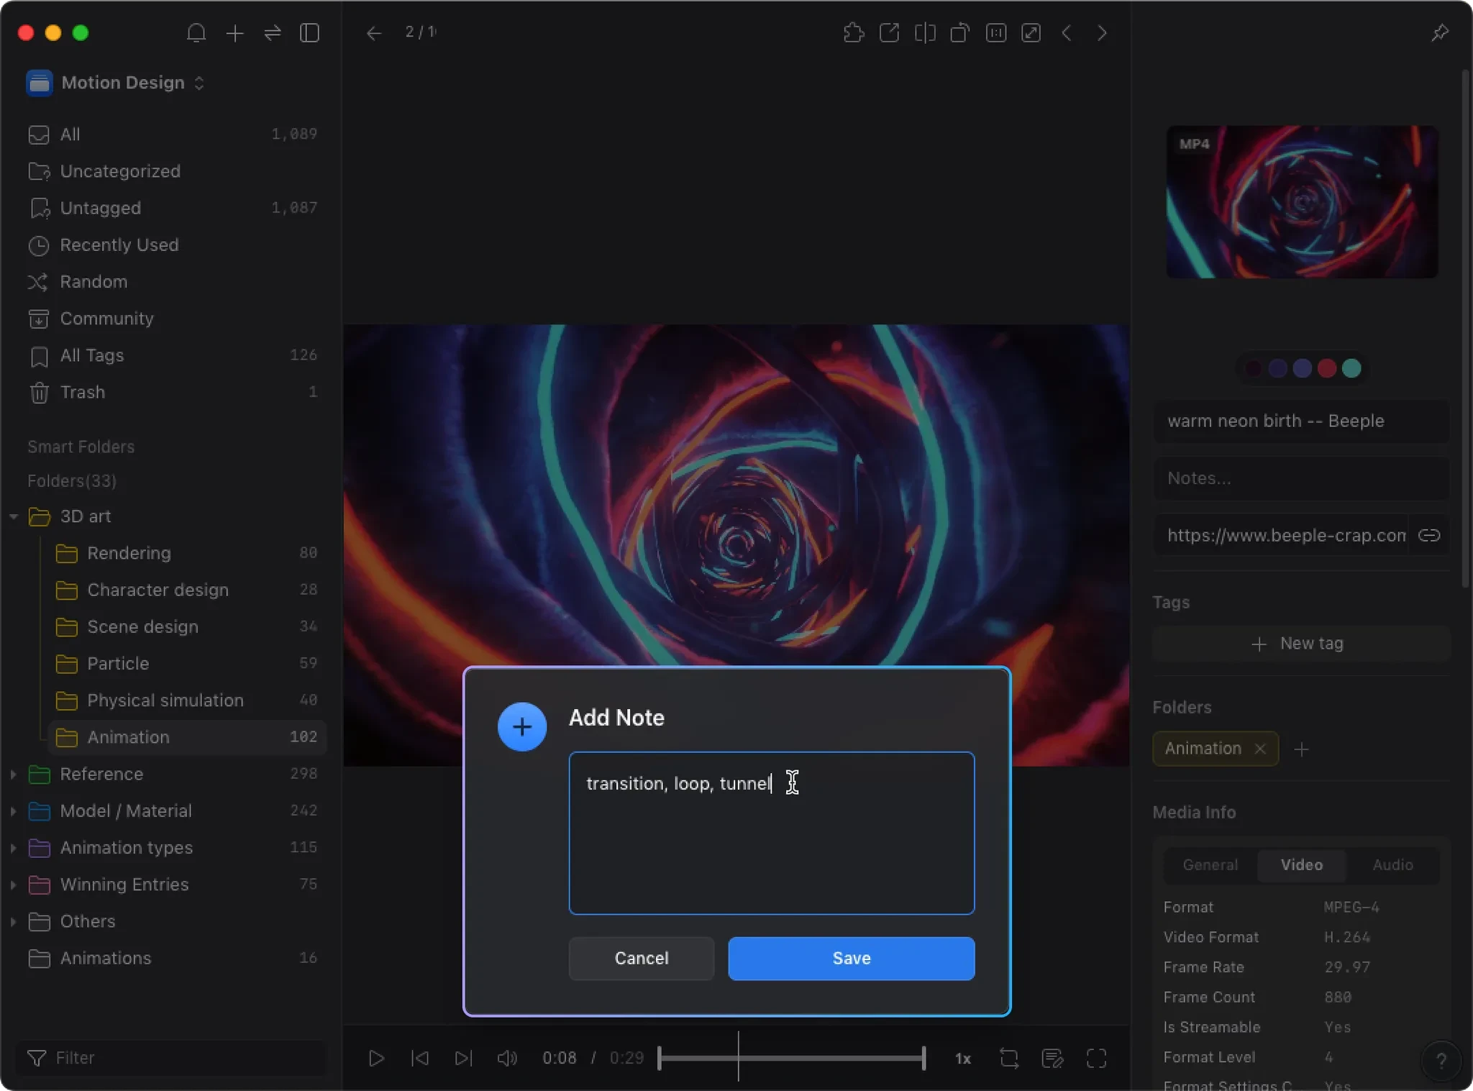Expand the Others folder
This screenshot has height=1091, width=1473.
click(14, 921)
